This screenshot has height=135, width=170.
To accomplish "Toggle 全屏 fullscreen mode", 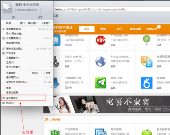I will [48, 73].
